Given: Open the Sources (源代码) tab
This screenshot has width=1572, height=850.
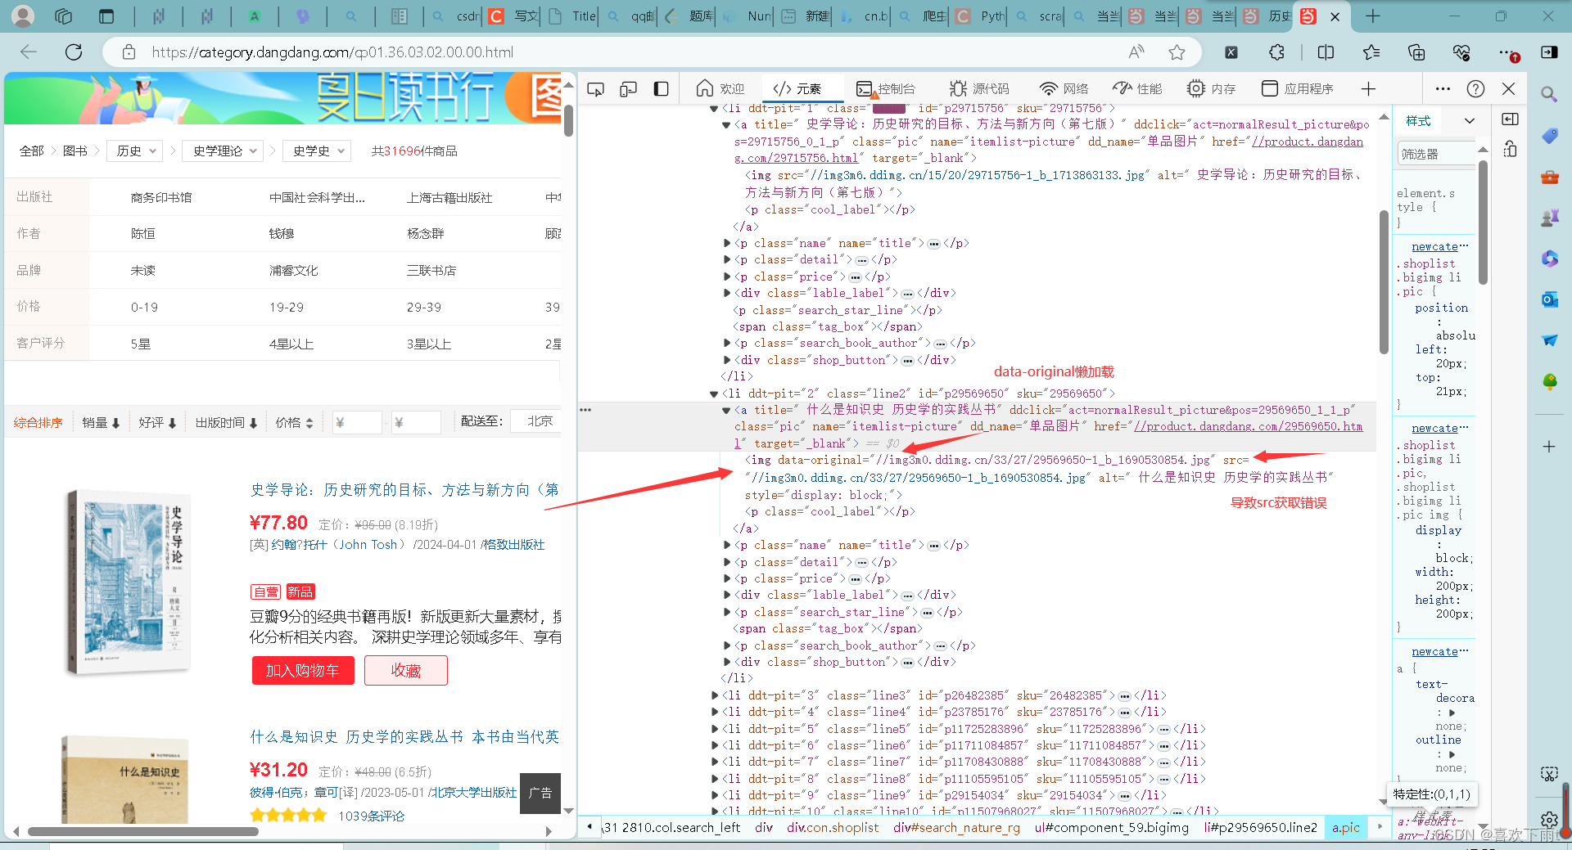Looking at the screenshot, I should coord(979,89).
